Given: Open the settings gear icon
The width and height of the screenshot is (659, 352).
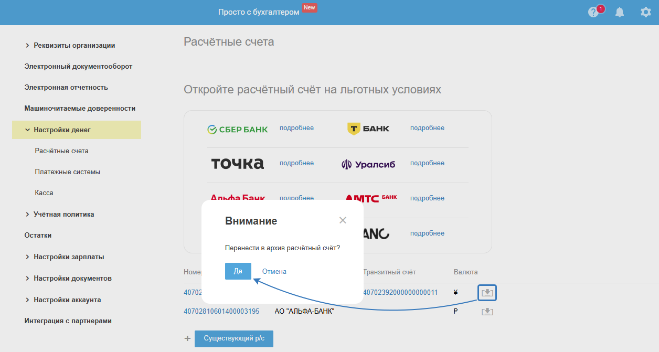Looking at the screenshot, I should coord(646,12).
